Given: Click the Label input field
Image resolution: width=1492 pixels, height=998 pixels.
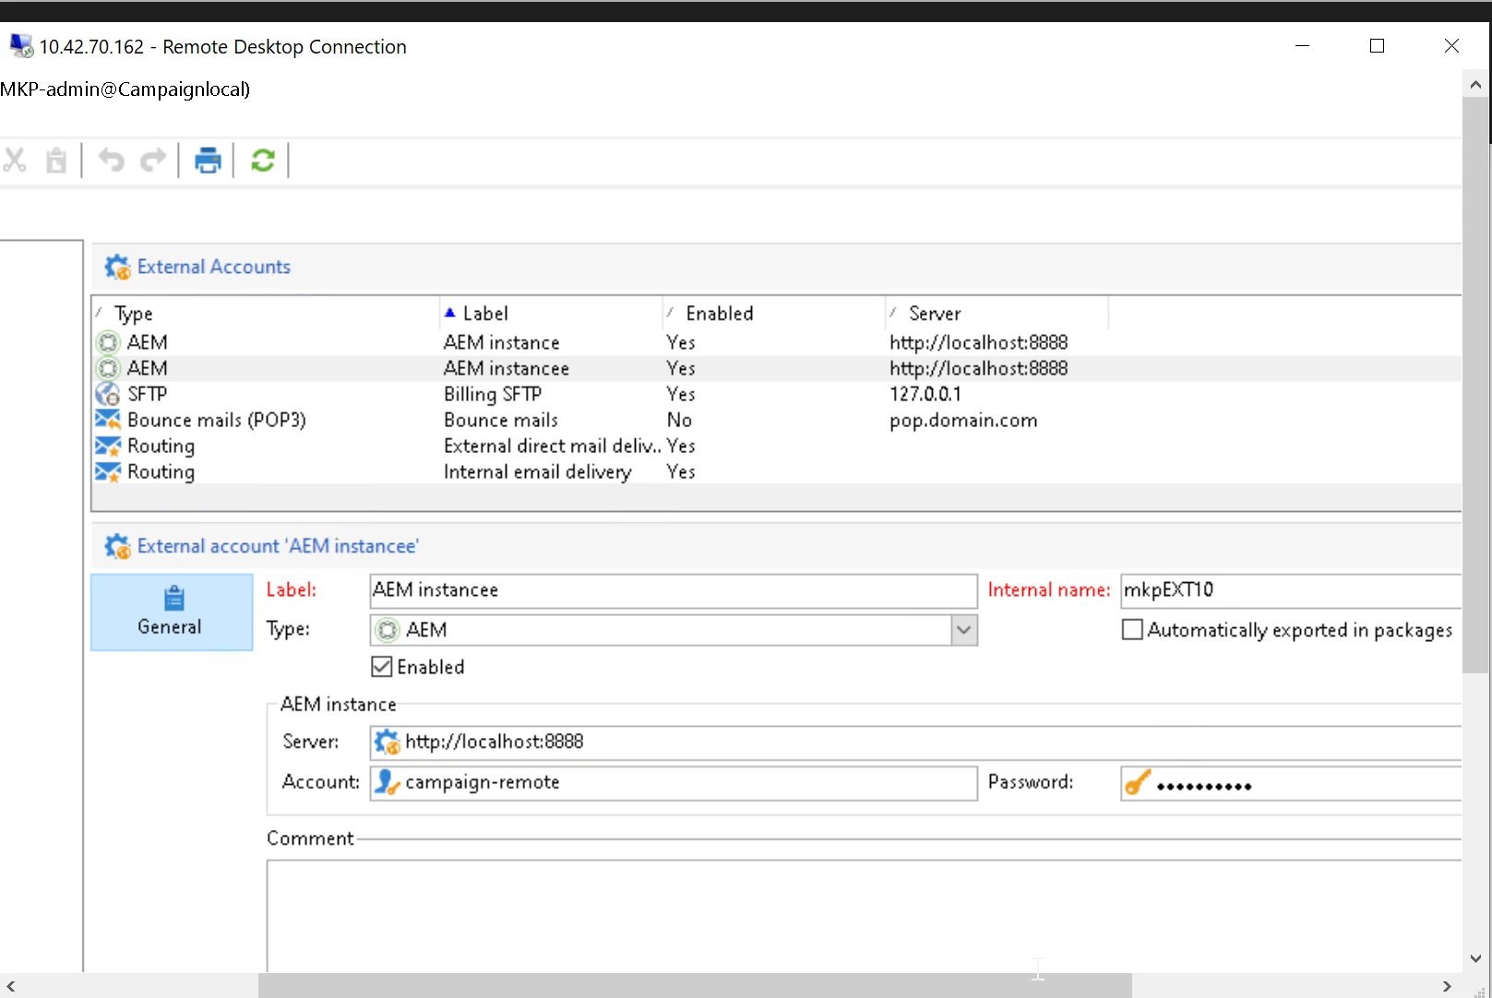Looking at the screenshot, I should [x=674, y=590].
